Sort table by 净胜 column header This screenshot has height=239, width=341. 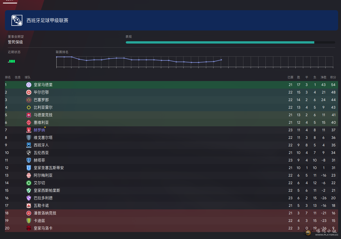pyautogui.click(x=323, y=78)
